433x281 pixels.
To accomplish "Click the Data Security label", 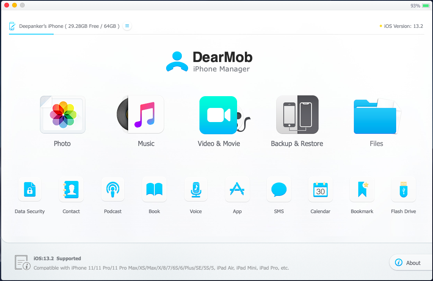I will 29,211.
